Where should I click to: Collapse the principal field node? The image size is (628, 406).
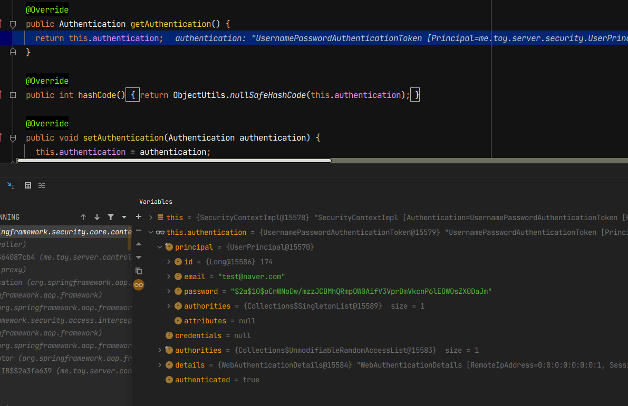click(159, 247)
